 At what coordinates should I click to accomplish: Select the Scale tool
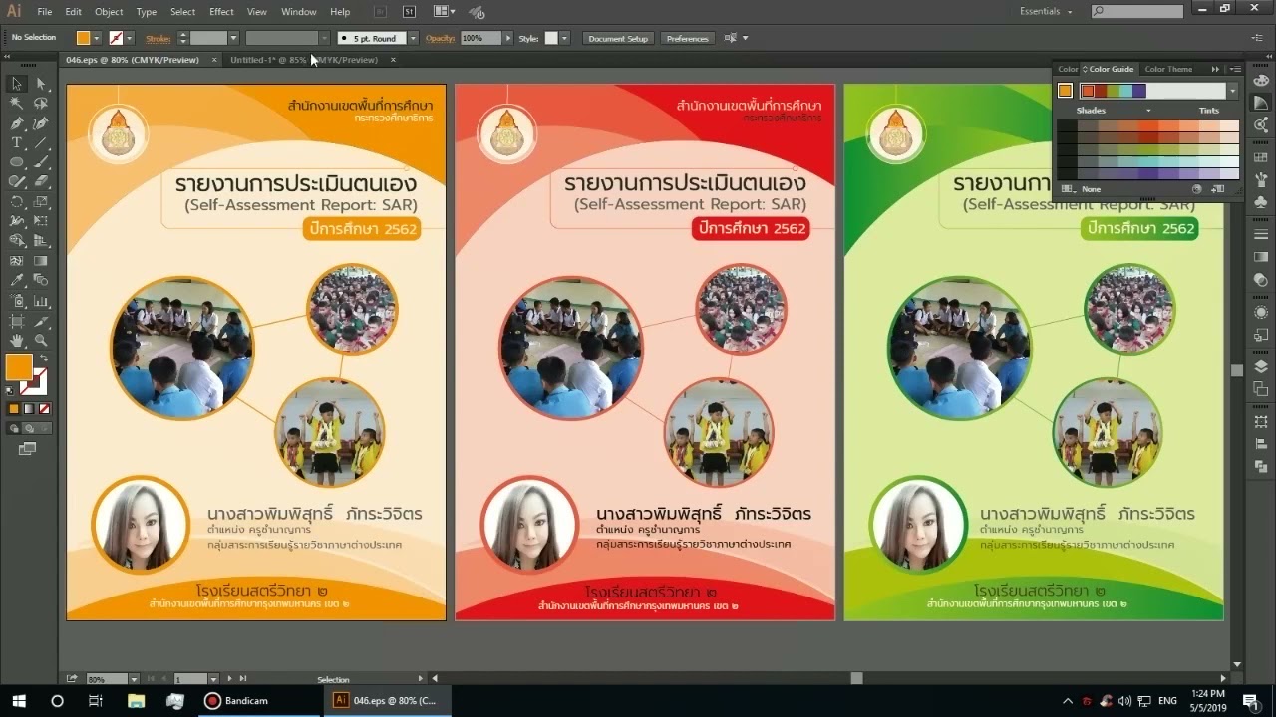(x=41, y=201)
